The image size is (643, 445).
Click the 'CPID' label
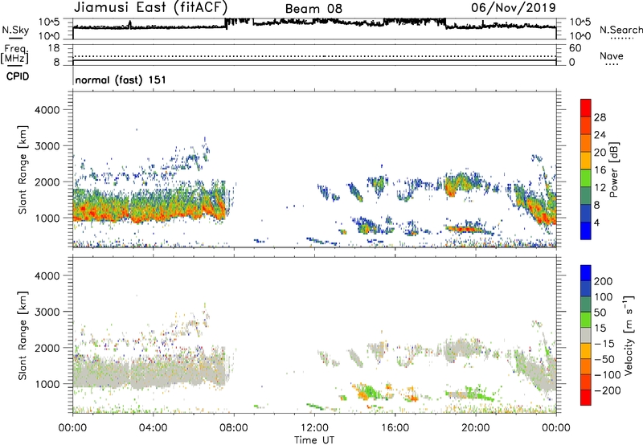[x=18, y=76]
